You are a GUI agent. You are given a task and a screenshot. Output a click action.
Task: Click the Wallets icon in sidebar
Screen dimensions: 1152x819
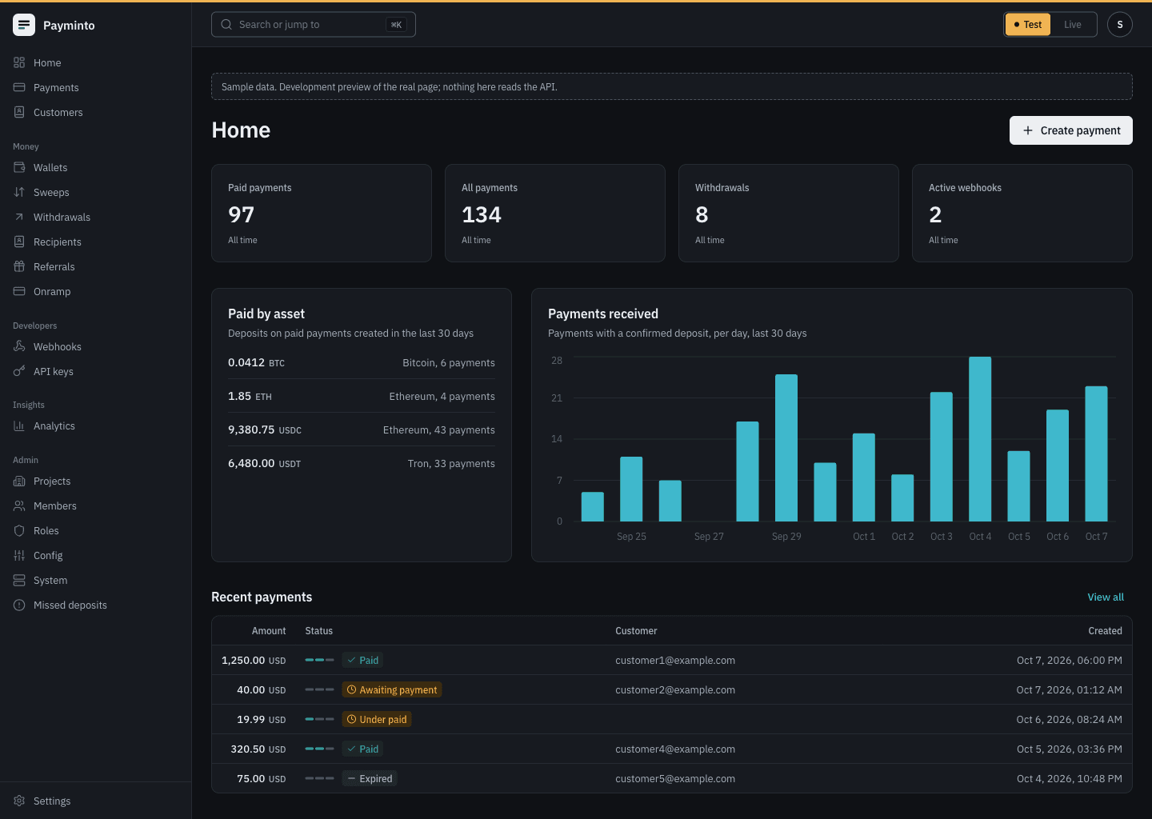point(19,167)
